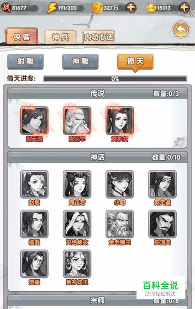Switch to the 射雕 category button
This screenshot has width=195, height=309.
[x=25, y=62]
